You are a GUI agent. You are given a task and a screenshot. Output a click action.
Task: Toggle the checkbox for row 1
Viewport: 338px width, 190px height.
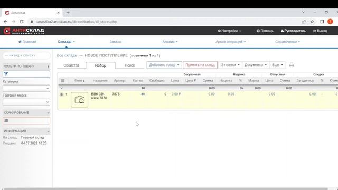(62, 94)
